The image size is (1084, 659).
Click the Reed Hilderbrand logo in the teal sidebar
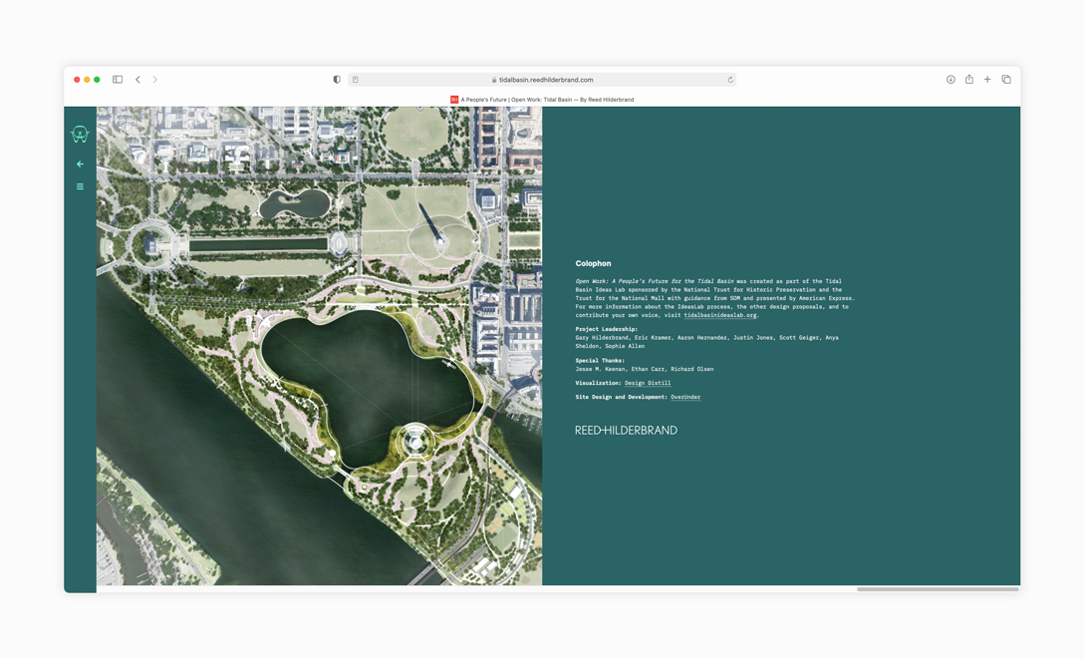[x=80, y=134]
